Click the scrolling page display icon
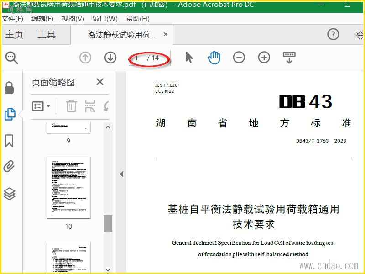The height and width of the screenshot is (274, 365). (289, 58)
